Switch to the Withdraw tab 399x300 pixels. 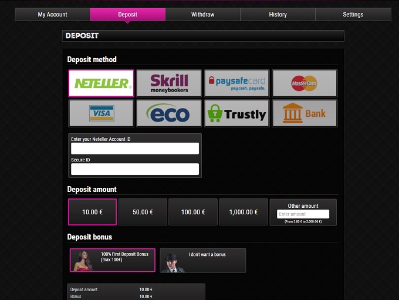(x=202, y=15)
